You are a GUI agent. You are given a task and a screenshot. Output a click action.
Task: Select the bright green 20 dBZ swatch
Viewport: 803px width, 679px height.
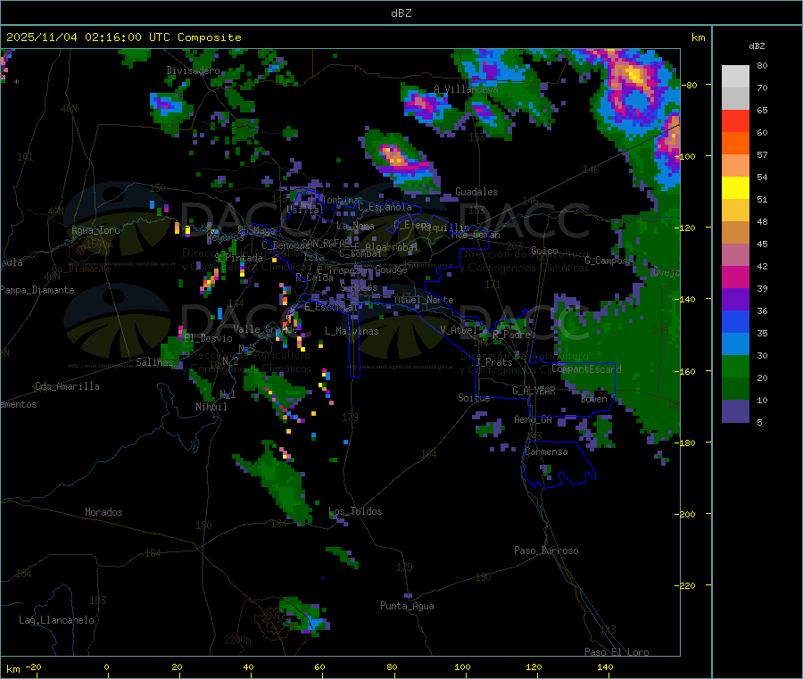[x=735, y=366]
